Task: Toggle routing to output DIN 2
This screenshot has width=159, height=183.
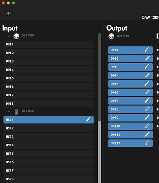Action: tap(130, 59)
